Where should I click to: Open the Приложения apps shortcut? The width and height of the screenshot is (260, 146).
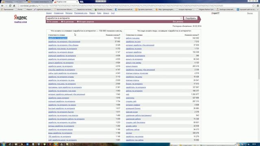pyautogui.click(x=7, y=9)
